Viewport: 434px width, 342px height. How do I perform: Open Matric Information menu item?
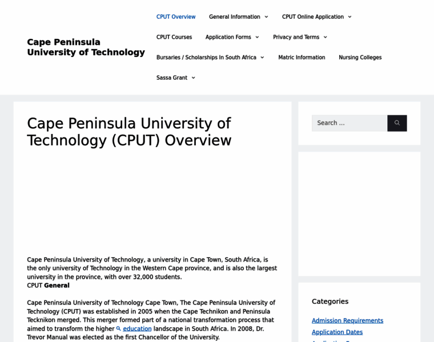pos(302,58)
